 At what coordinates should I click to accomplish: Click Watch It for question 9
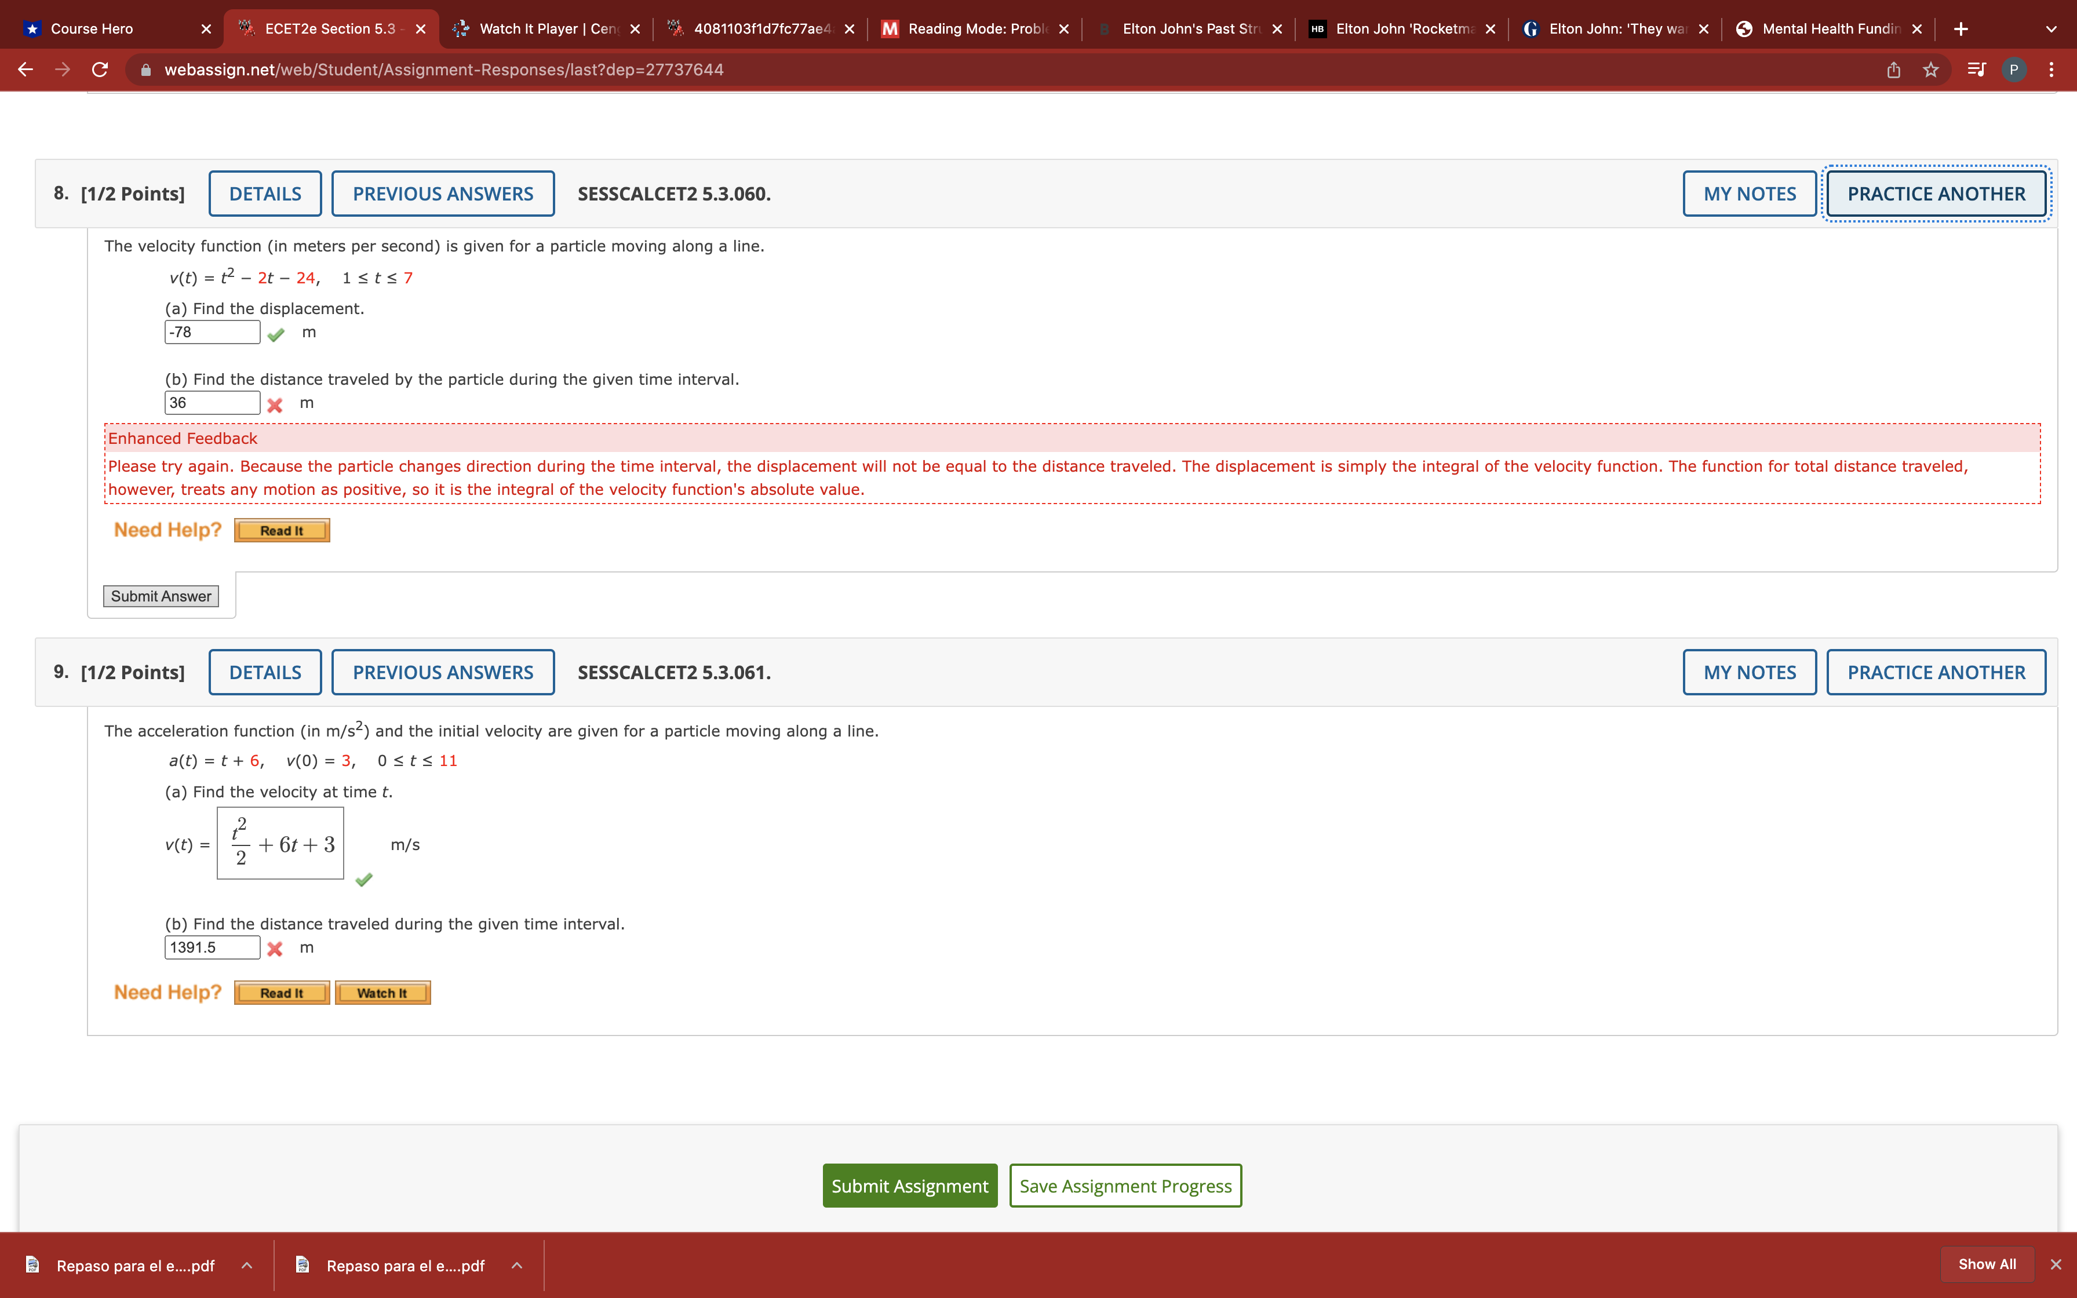[x=383, y=993]
